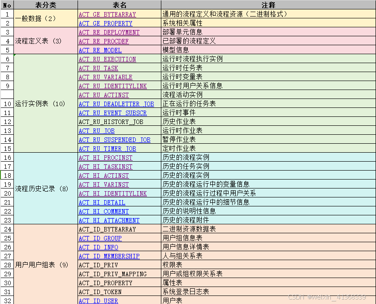Open the ACT_RU_SUSPENDED_JOB link
The image size is (376, 304).
115,140
